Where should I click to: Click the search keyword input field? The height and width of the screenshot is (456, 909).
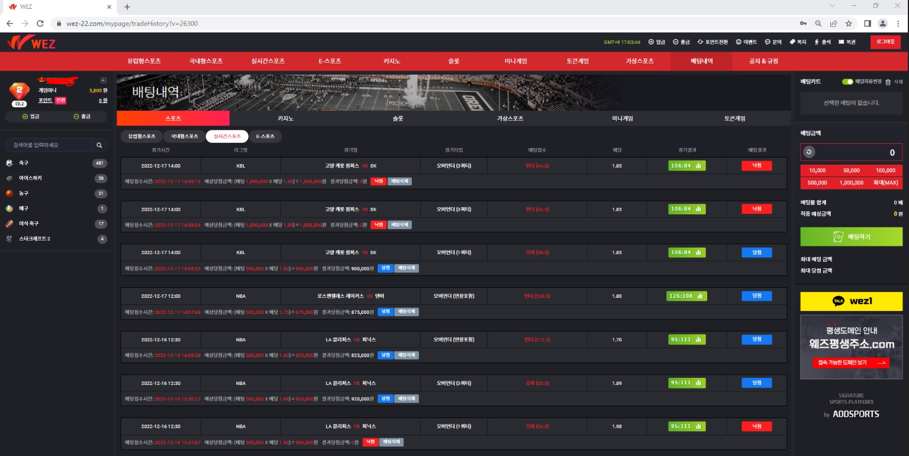pos(49,145)
